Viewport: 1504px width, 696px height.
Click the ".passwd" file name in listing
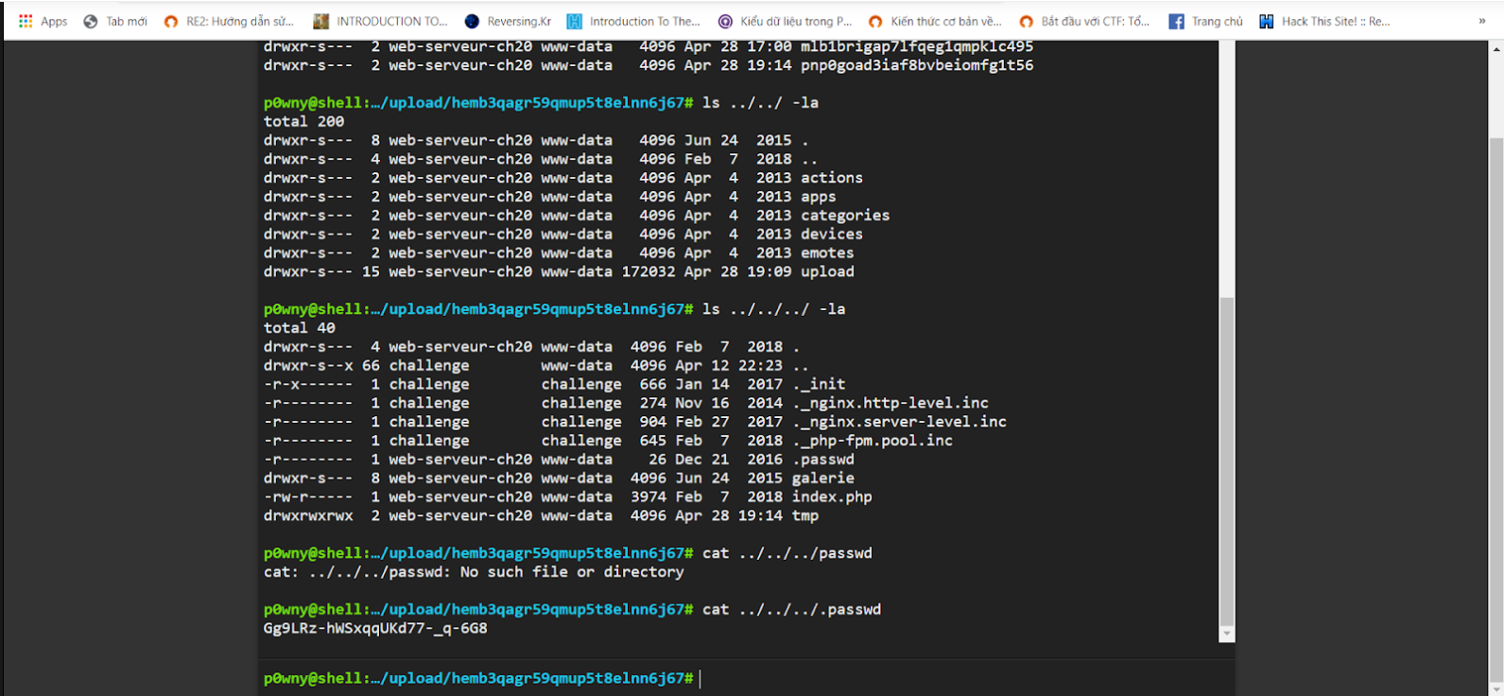[x=823, y=460]
